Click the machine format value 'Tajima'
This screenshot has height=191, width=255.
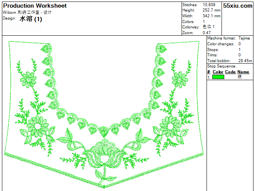[244, 38]
